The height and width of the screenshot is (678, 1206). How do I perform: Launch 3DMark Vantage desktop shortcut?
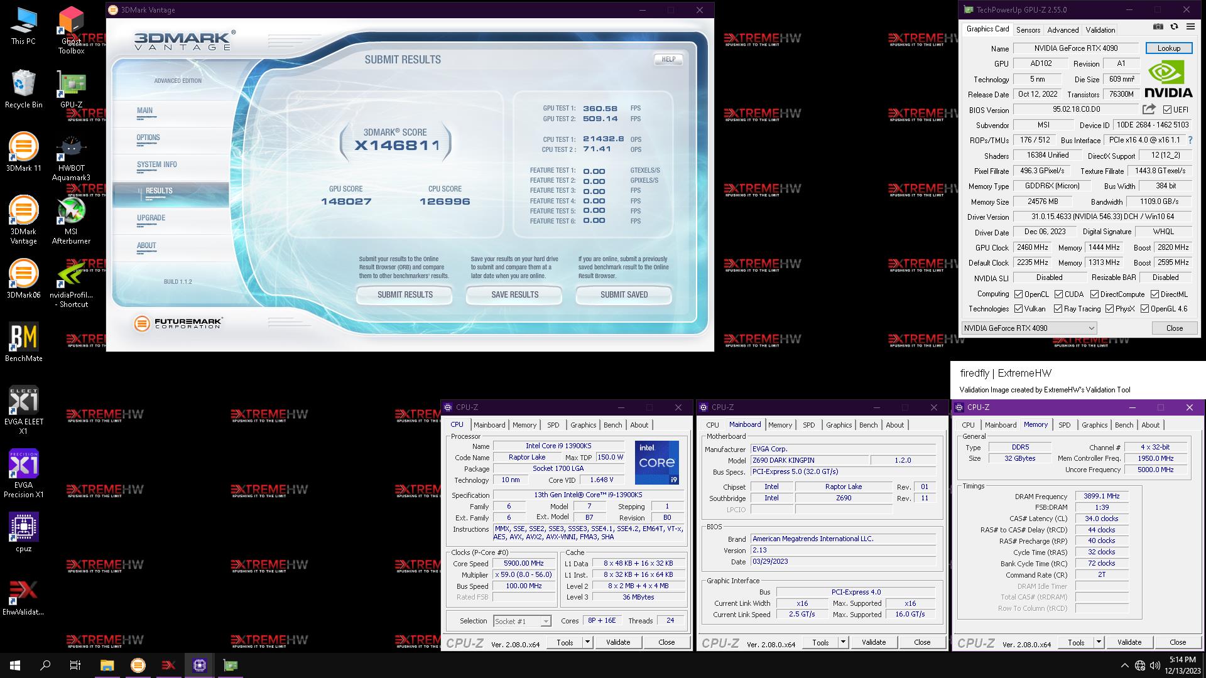tap(23, 220)
